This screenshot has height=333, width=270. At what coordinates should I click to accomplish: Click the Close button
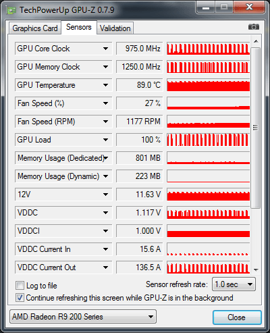[237, 317]
